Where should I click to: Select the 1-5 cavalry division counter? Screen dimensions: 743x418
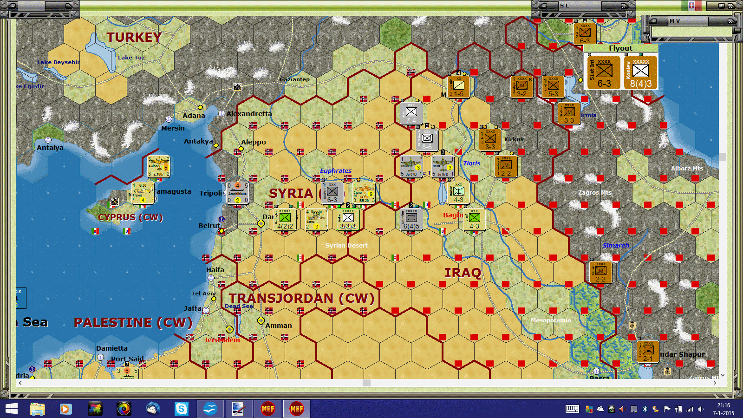pyautogui.click(x=458, y=87)
